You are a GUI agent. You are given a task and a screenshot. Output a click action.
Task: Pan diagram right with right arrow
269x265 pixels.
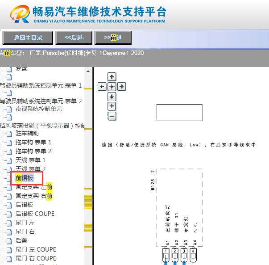point(122,86)
